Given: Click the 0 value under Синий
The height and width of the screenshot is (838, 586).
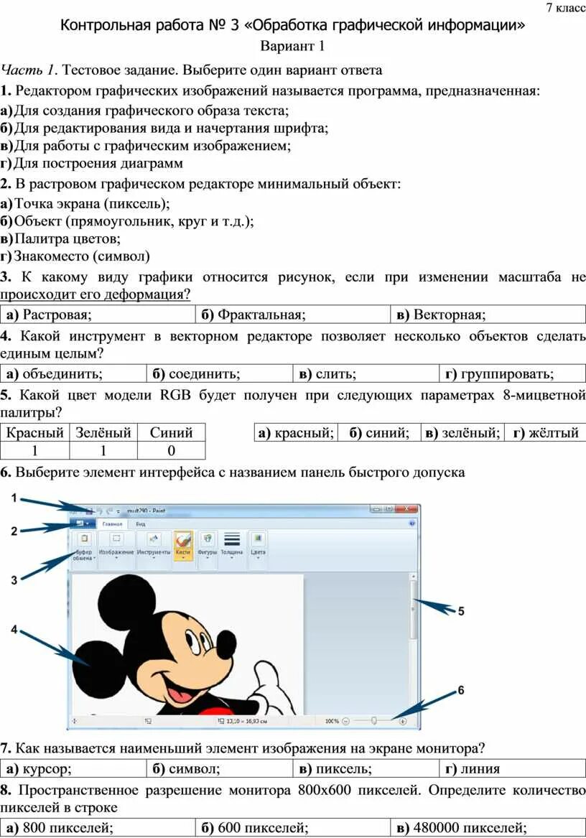Looking at the screenshot, I should 171,450.
